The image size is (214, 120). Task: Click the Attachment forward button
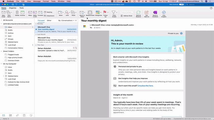[49, 16]
